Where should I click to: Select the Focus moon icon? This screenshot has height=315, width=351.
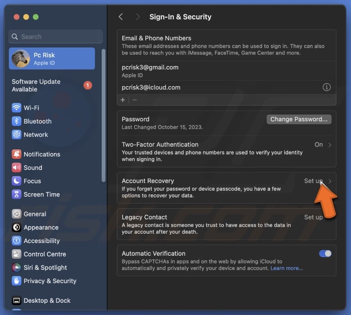[x=16, y=181]
